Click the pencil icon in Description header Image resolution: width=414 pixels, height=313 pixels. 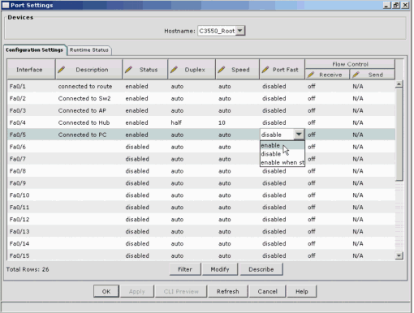61,70
